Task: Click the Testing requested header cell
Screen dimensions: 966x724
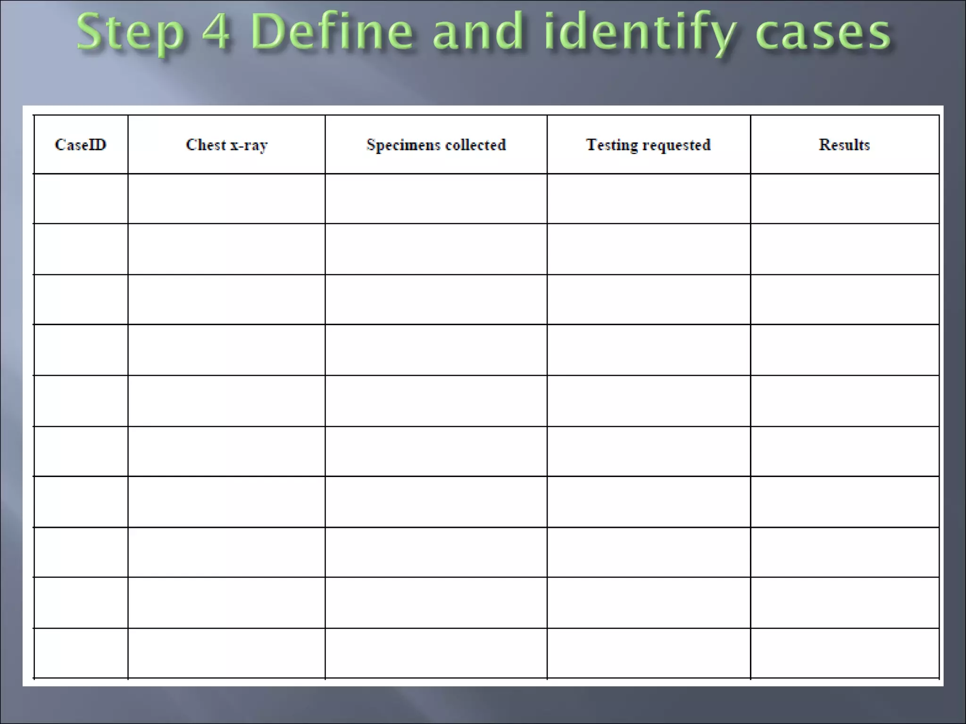Action: (648, 145)
